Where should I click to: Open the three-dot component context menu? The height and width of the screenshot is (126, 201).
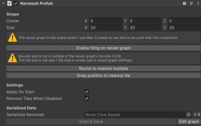pos(198,3)
